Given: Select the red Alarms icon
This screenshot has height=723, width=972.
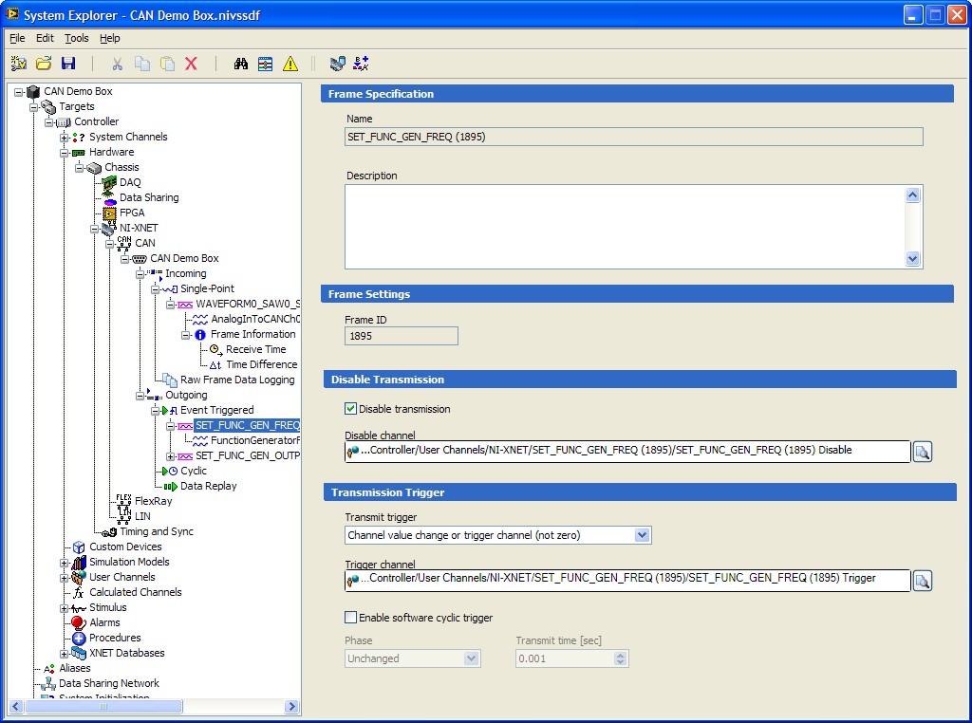Looking at the screenshot, I should 78,622.
